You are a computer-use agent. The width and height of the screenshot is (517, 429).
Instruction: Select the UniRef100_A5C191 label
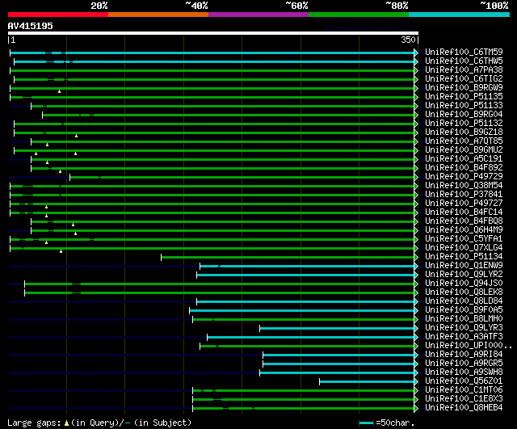(x=464, y=159)
